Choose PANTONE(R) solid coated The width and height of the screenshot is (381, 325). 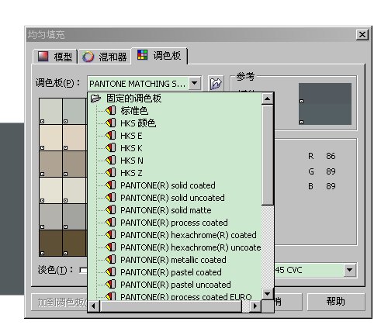coord(168,185)
